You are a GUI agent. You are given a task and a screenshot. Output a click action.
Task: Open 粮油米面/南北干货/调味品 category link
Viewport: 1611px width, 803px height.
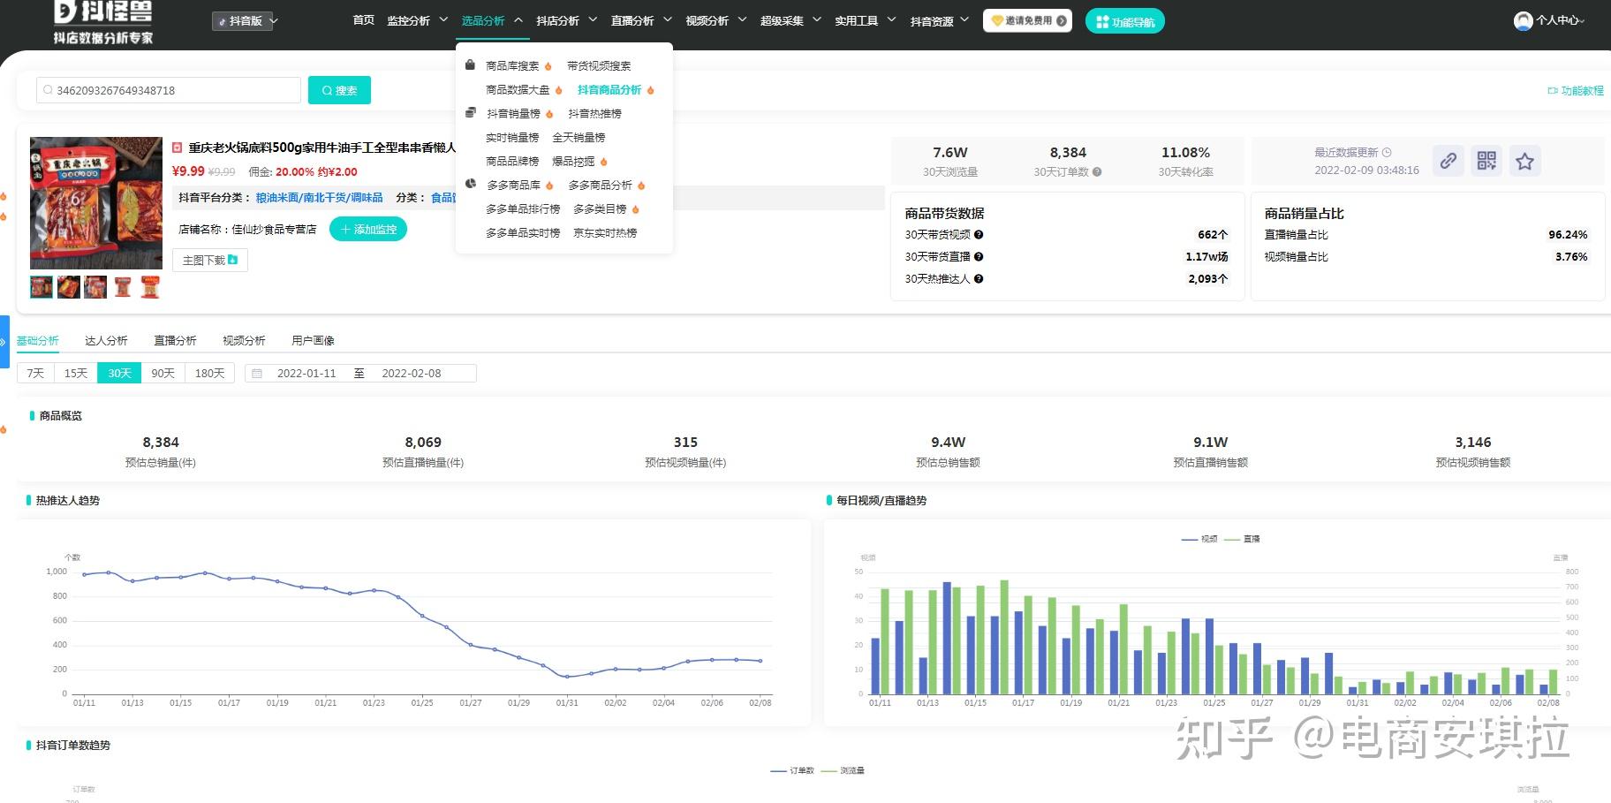pos(320,198)
